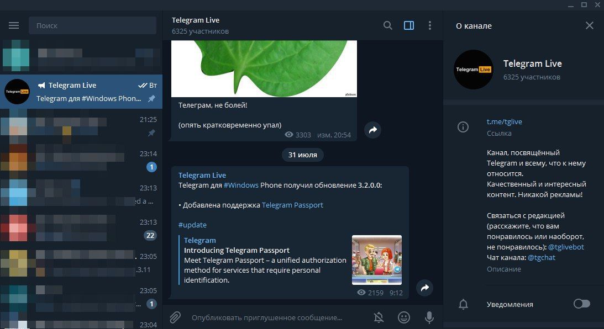
Task: Click the #update hashtag
Action: [x=192, y=225]
